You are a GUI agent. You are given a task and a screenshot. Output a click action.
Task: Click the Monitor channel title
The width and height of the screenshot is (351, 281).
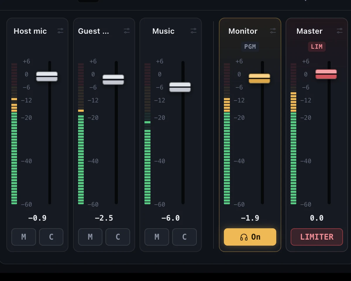pos(243,31)
